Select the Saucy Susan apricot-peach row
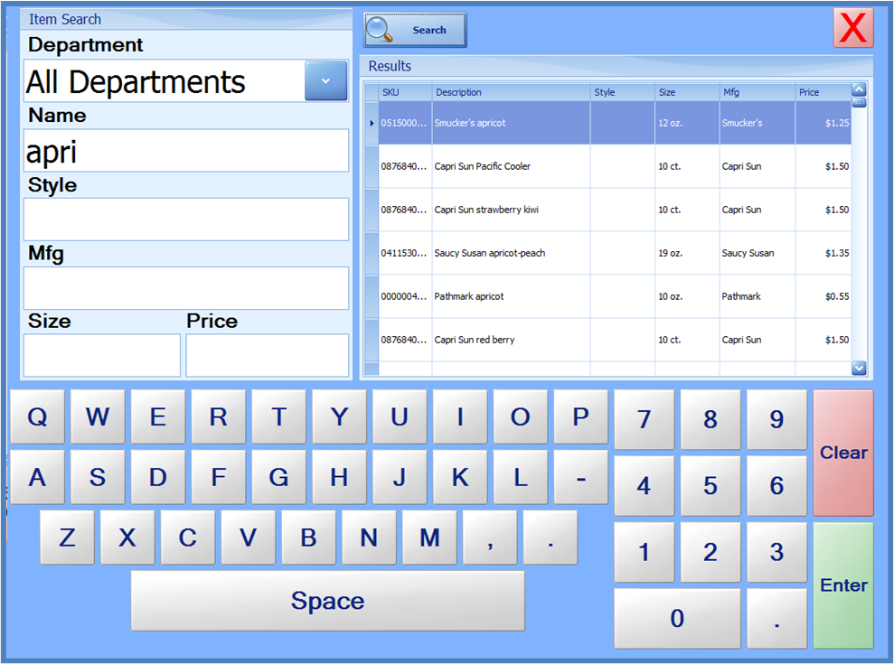The image size is (894, 664). [511, 254]
